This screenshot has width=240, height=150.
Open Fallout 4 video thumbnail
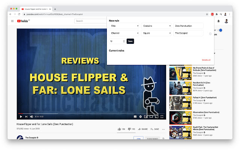coord(180,103)
